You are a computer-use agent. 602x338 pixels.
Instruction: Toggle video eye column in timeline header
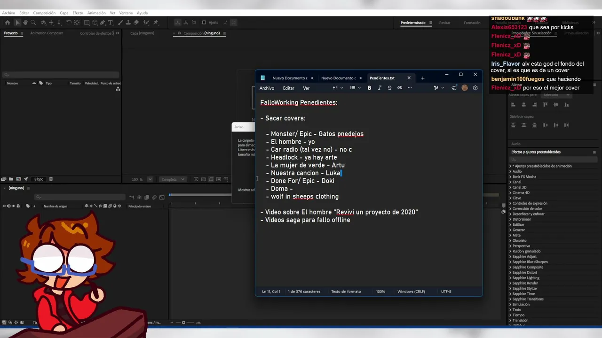point(4,206)
